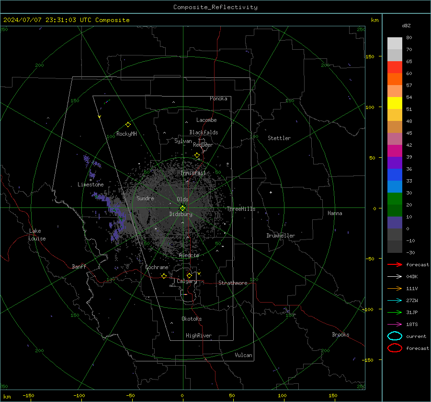Select the Banff label on map
Viewport: 431px width, 402px height.
tap(79, 266)
